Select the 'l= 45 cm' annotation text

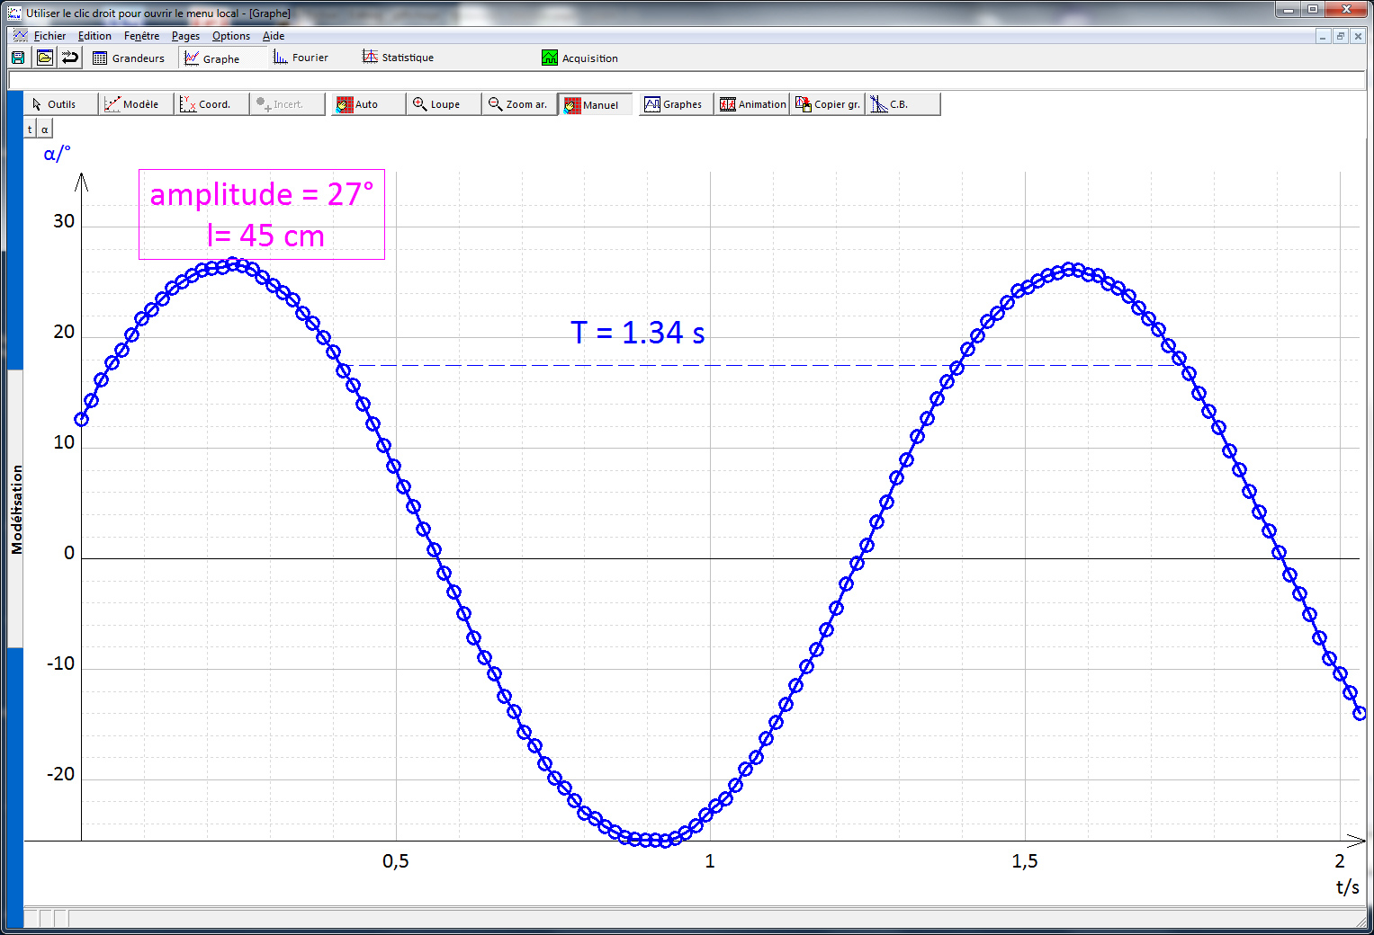(265, 236)
